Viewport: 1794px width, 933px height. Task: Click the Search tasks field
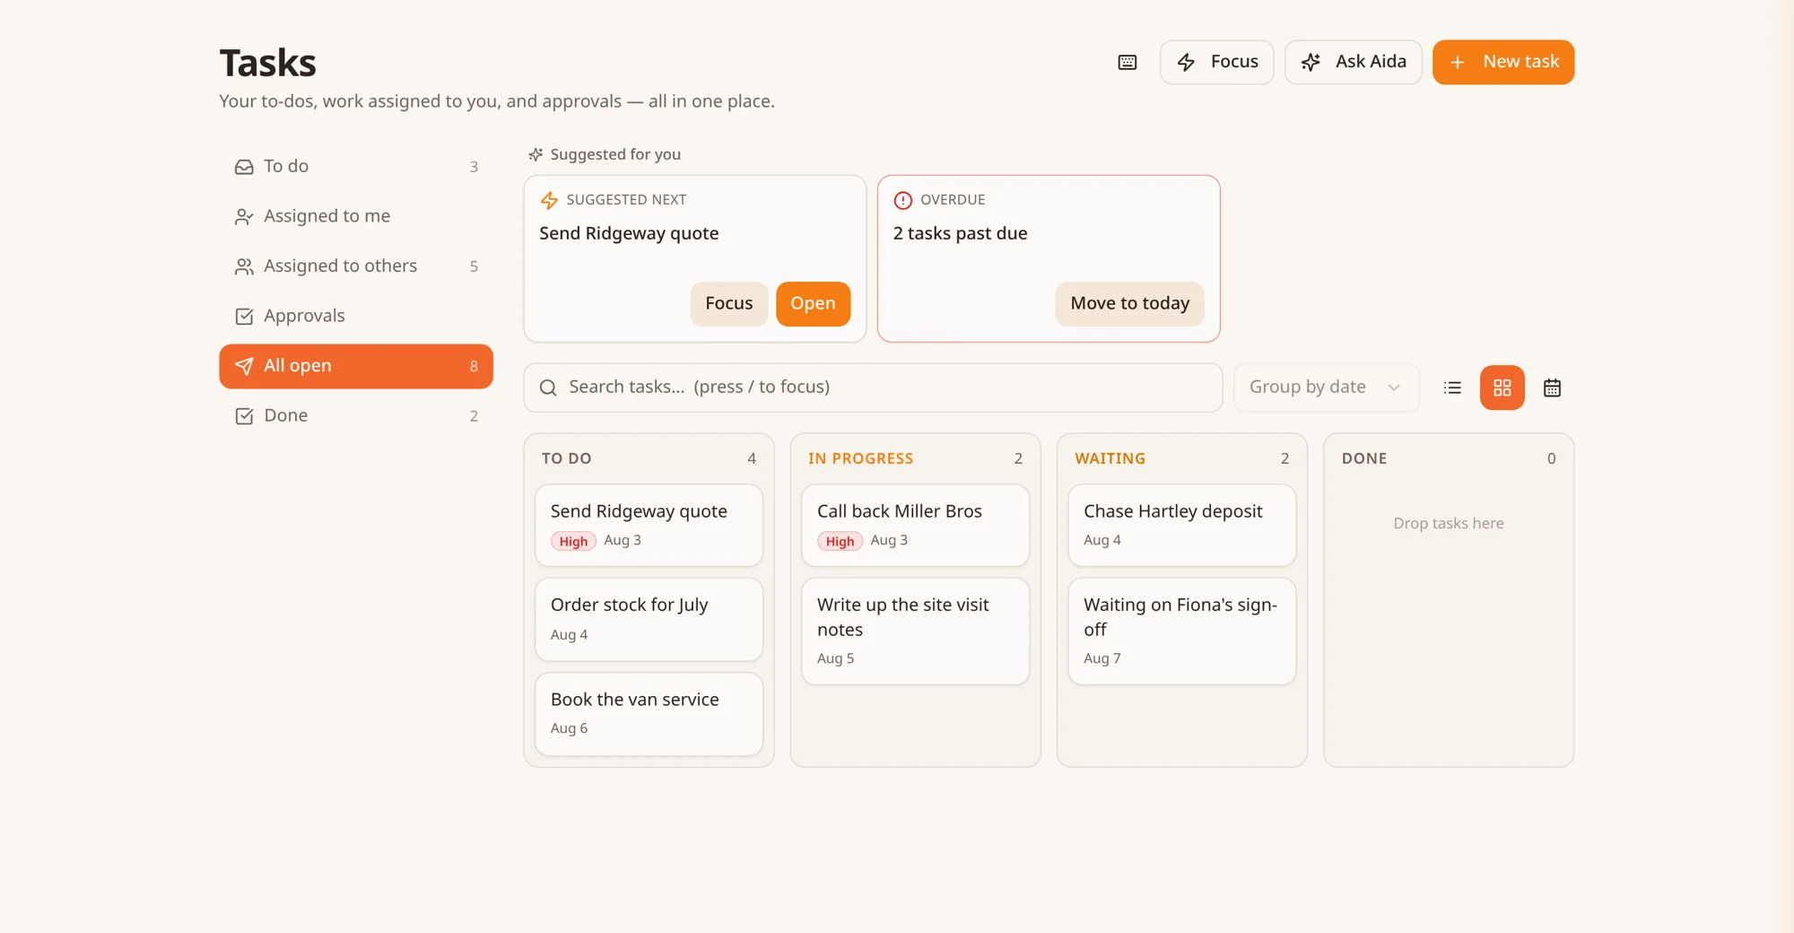point(873,388)
